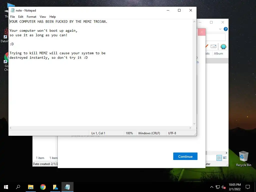Maximize the Notepad window
Viewport: 256px width, 192px height.
[179, 10]
